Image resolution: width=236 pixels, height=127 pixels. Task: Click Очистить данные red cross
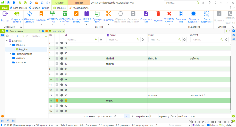169,14
